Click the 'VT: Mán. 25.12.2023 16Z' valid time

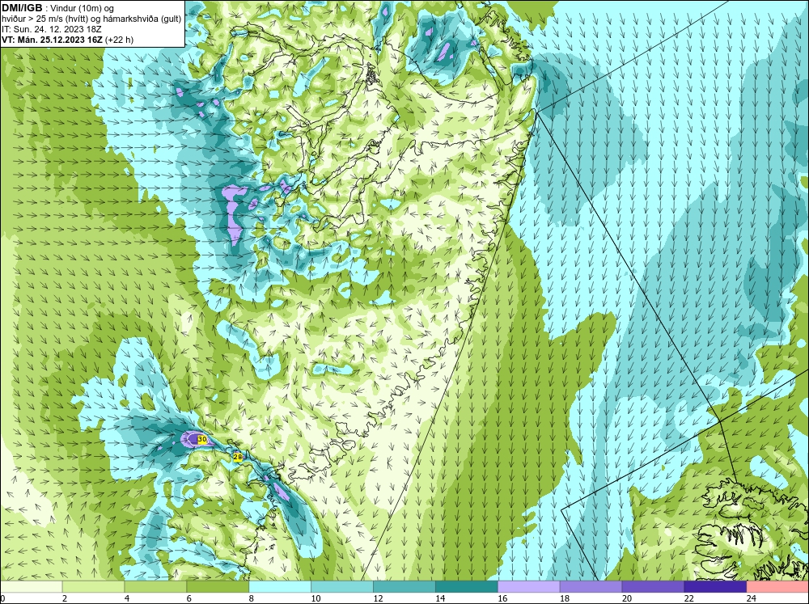[52, 40]
